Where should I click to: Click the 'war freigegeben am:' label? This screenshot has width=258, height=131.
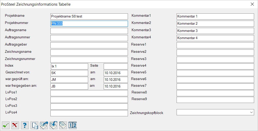pyautogui.click(x=21, y=86)
